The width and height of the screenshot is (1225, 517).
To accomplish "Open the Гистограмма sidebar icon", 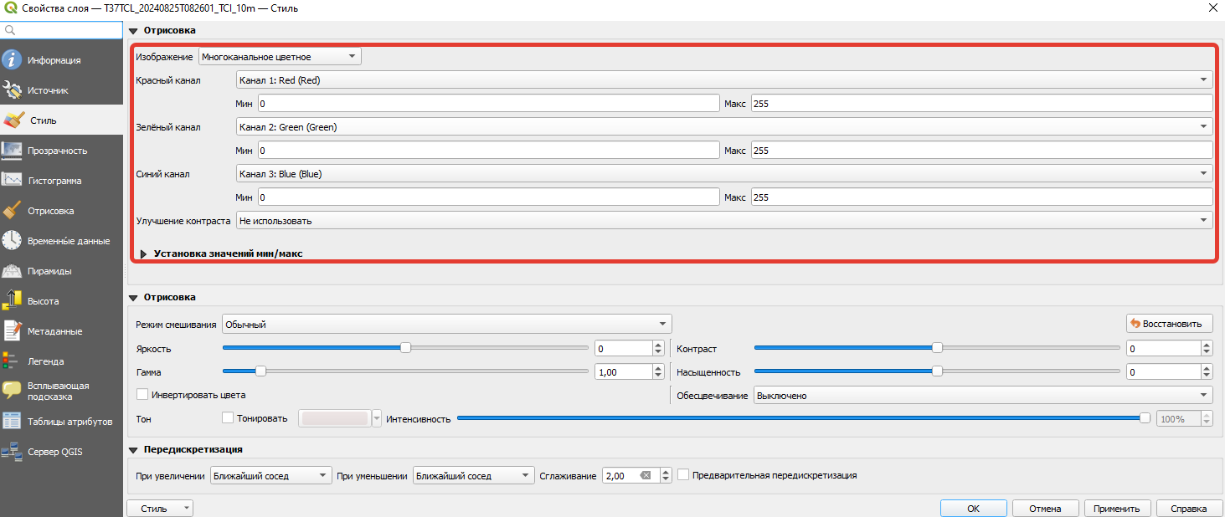I will (12, 181).
